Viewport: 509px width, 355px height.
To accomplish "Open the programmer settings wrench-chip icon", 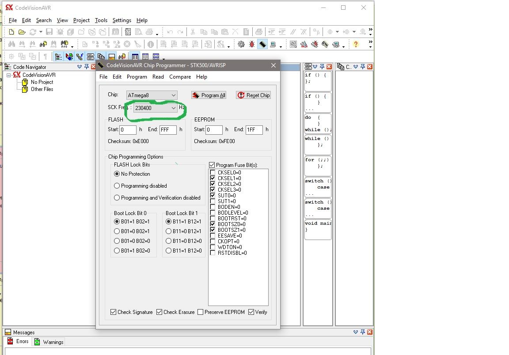I will [325, 44].
